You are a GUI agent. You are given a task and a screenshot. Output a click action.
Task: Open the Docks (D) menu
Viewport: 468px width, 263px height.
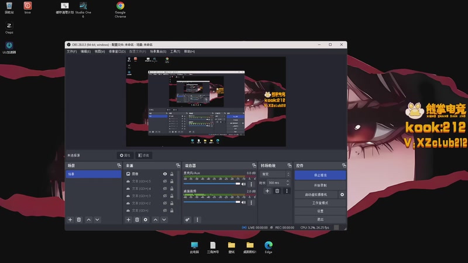pyautogui.click(x=117, y=51)
